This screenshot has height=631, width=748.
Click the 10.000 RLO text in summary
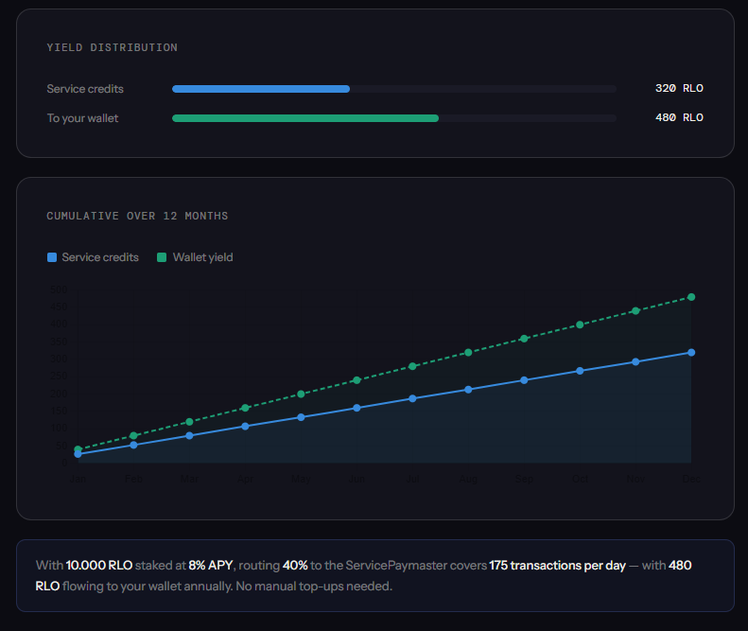point(98,565)
